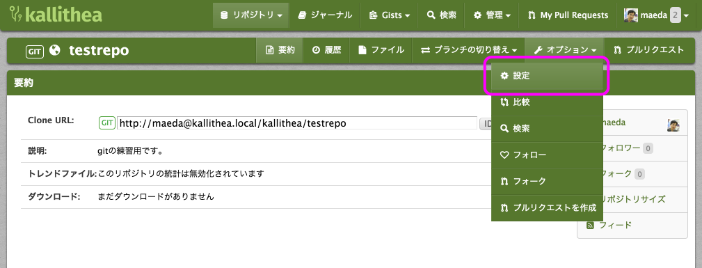Click magnifier icon in top navigation

coord(431,15)
